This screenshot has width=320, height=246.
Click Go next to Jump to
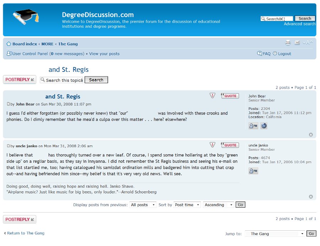click(x=311, y=234)
